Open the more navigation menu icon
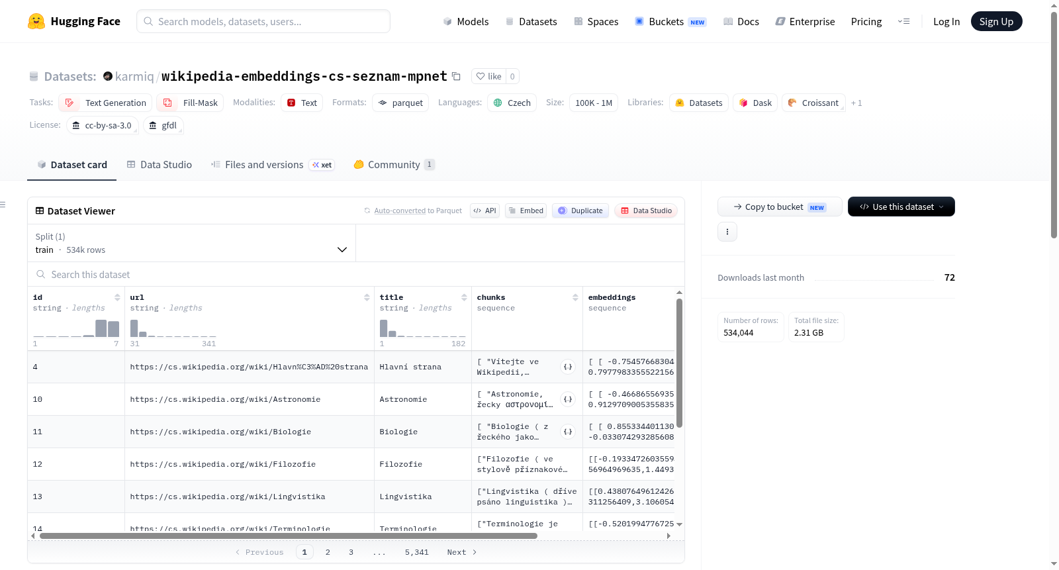The image size is (1059, 570). 903,21
